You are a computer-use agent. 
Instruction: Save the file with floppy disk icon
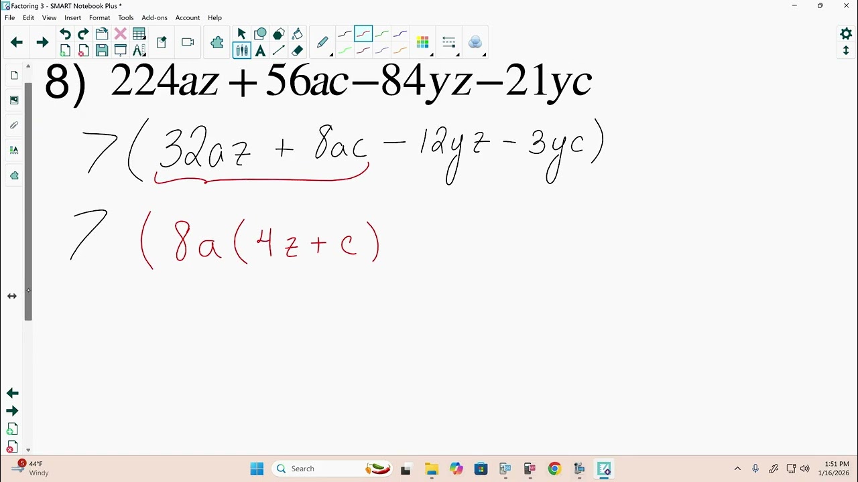point(102,50)
